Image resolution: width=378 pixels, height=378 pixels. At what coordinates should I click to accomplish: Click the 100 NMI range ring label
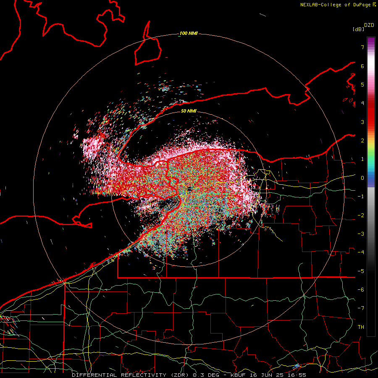coord(189,33)
